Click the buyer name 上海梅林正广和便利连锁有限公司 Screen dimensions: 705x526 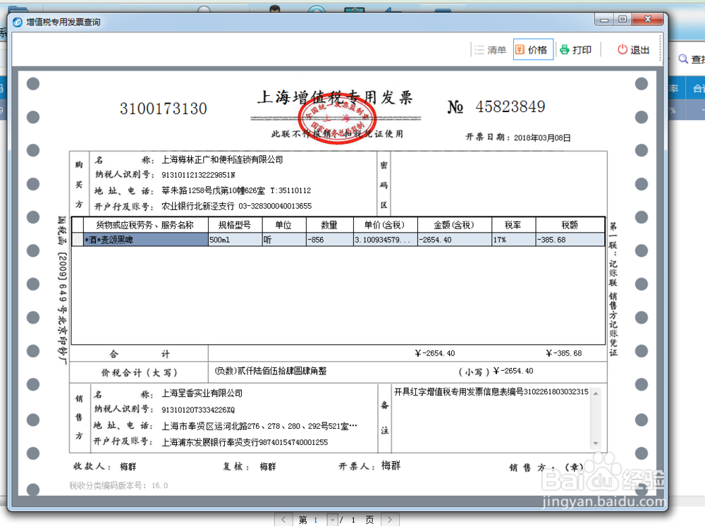222,159
